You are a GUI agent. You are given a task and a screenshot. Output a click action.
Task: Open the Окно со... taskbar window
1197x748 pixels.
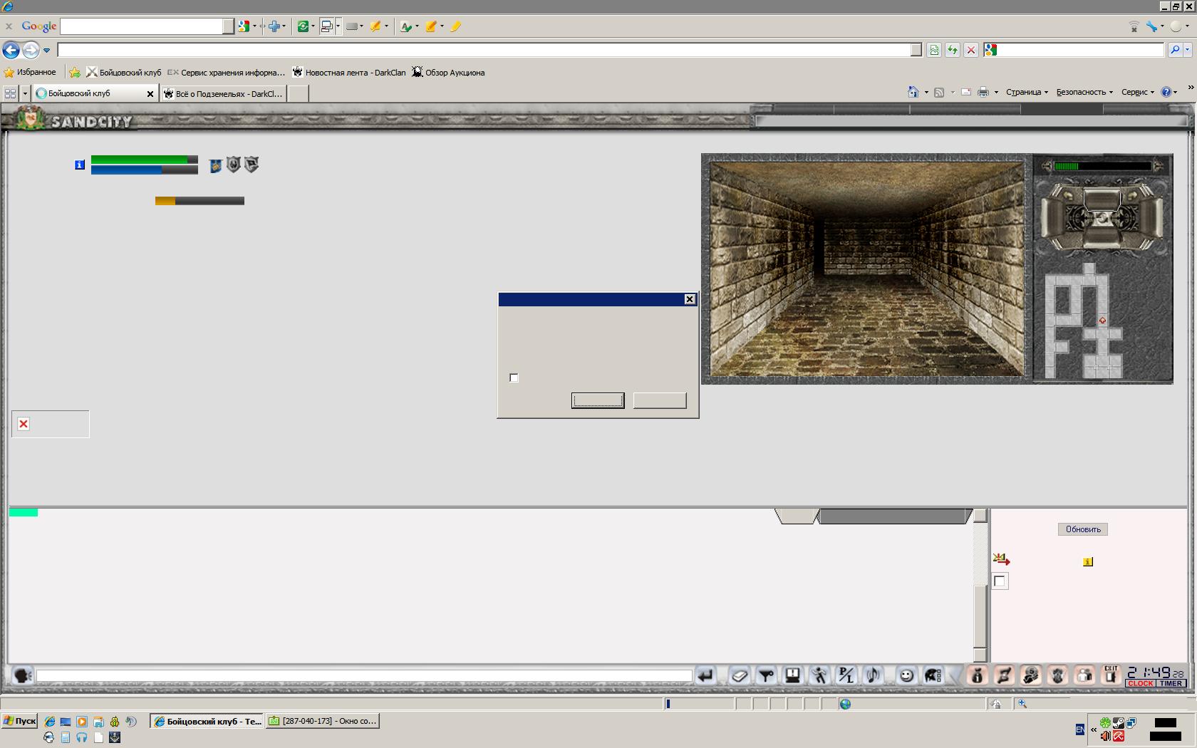[x=322, y=721]
